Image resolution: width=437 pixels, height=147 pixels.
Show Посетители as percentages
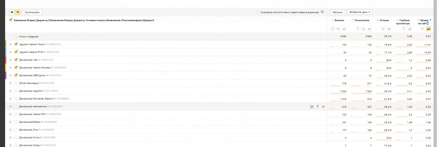(364, 29)
